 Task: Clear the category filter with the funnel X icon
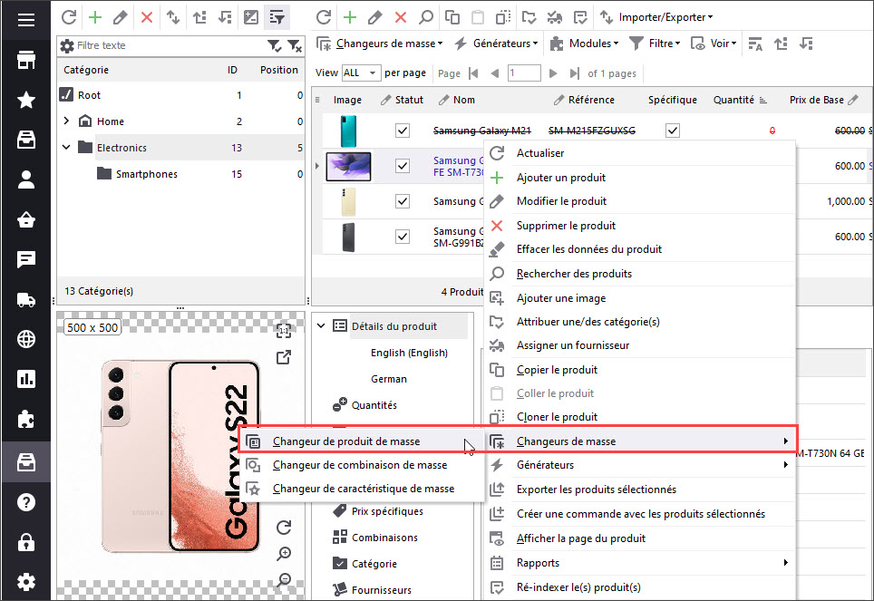pyautogui.click(x=295, y=45)
